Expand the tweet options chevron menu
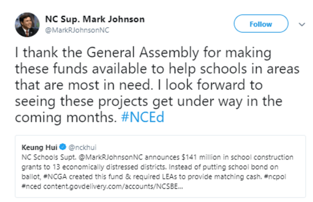 [302, 24]
